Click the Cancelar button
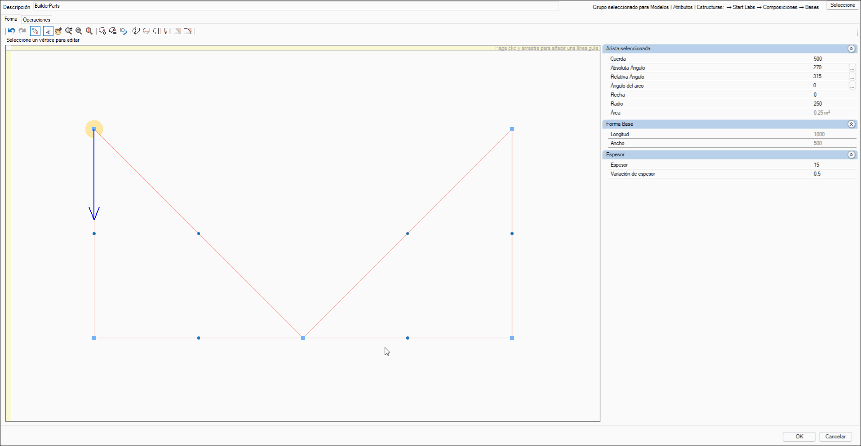 (835, 437)
